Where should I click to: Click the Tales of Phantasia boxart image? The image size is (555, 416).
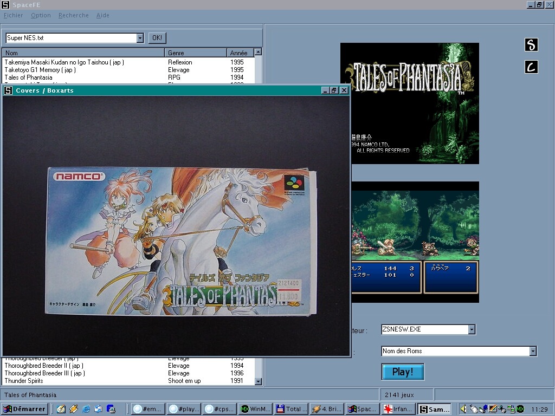(x=181, y=241)
